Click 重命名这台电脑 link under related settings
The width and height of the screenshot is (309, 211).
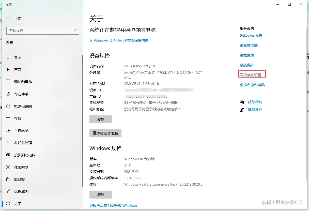pos(252,85)
